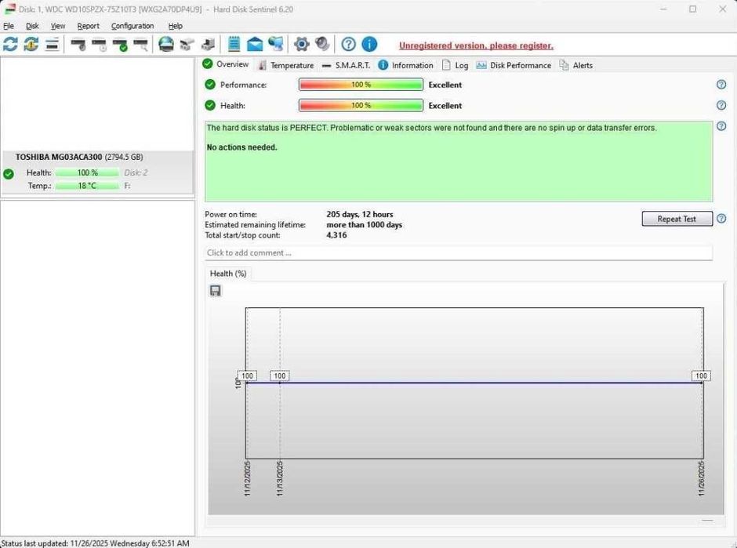Click the Health 100 % bar in Overview
This screenshot has height=548, width=737.
361,105
